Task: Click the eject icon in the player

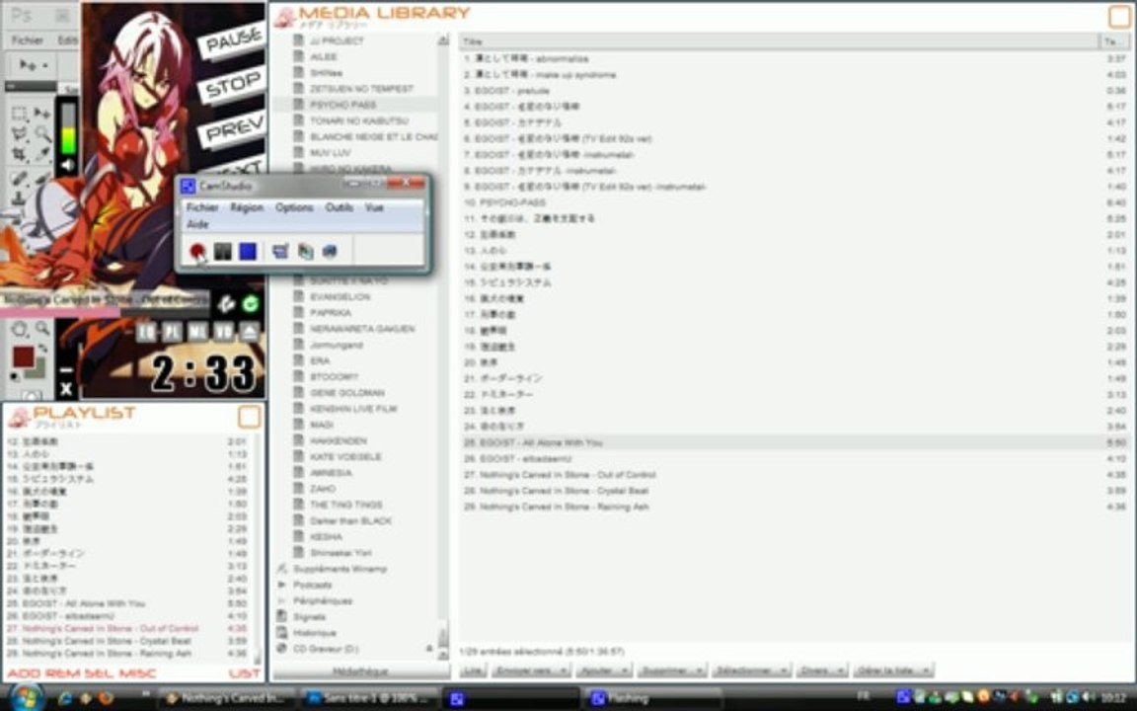Action: tap(249, 332)
